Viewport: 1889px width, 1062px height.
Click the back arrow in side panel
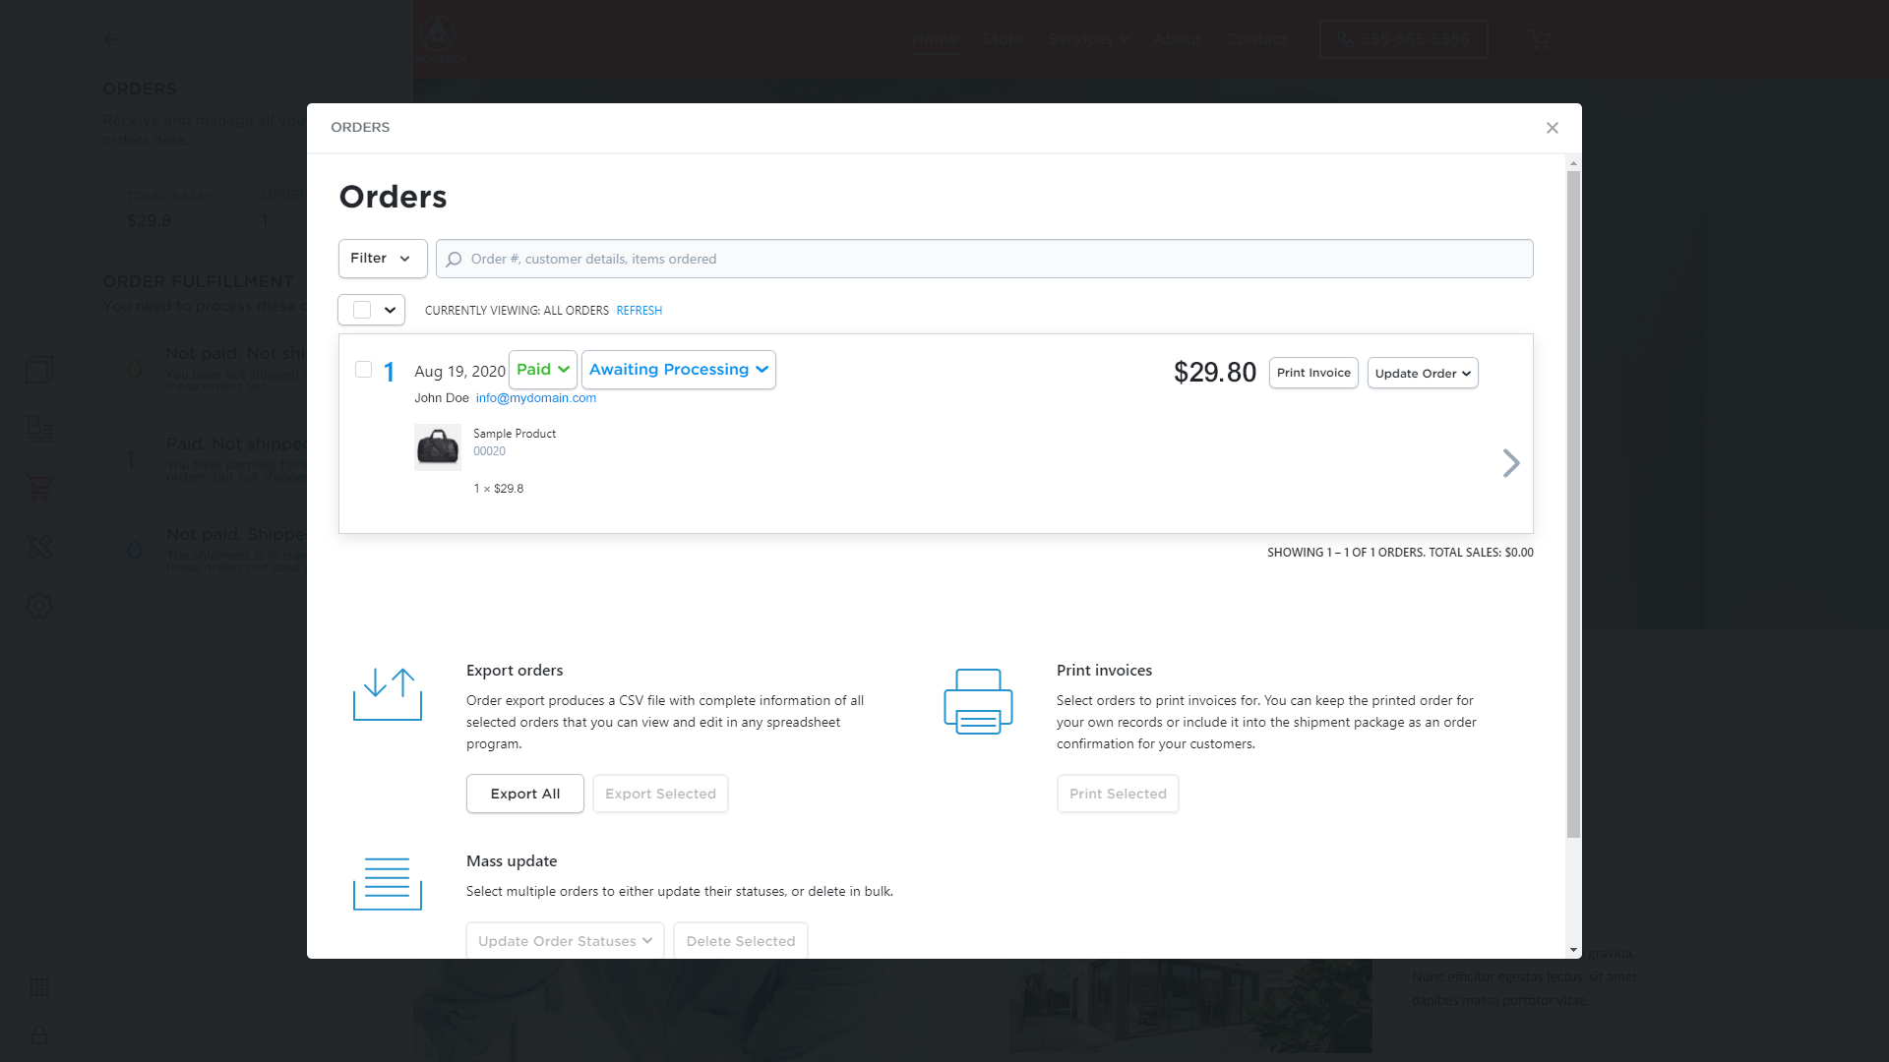click(110, 39)
